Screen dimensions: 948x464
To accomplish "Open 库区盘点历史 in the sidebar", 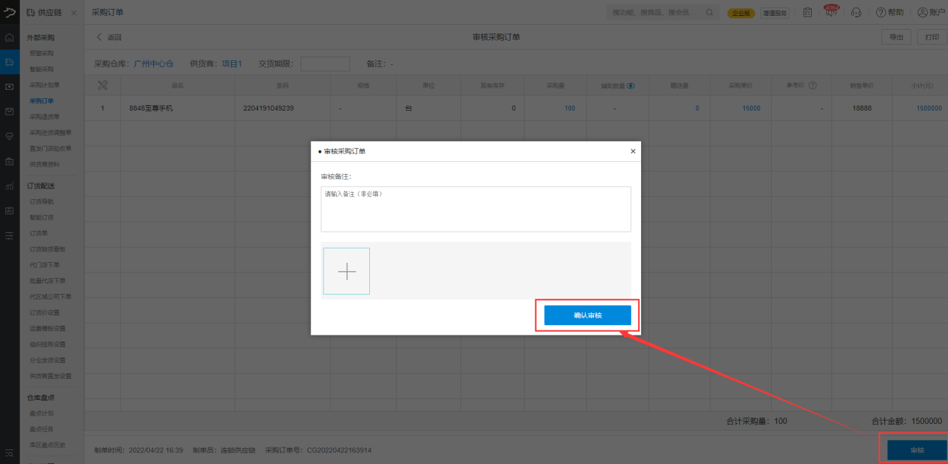I will [x=47, y=445].
